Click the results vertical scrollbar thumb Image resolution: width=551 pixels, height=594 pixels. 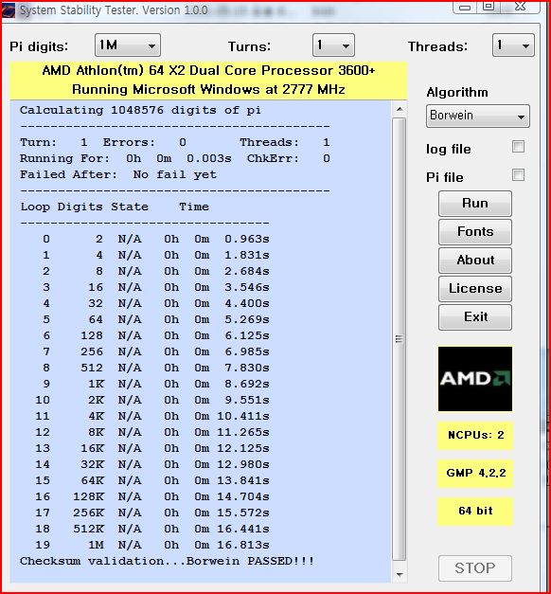(x=400, y=339)
